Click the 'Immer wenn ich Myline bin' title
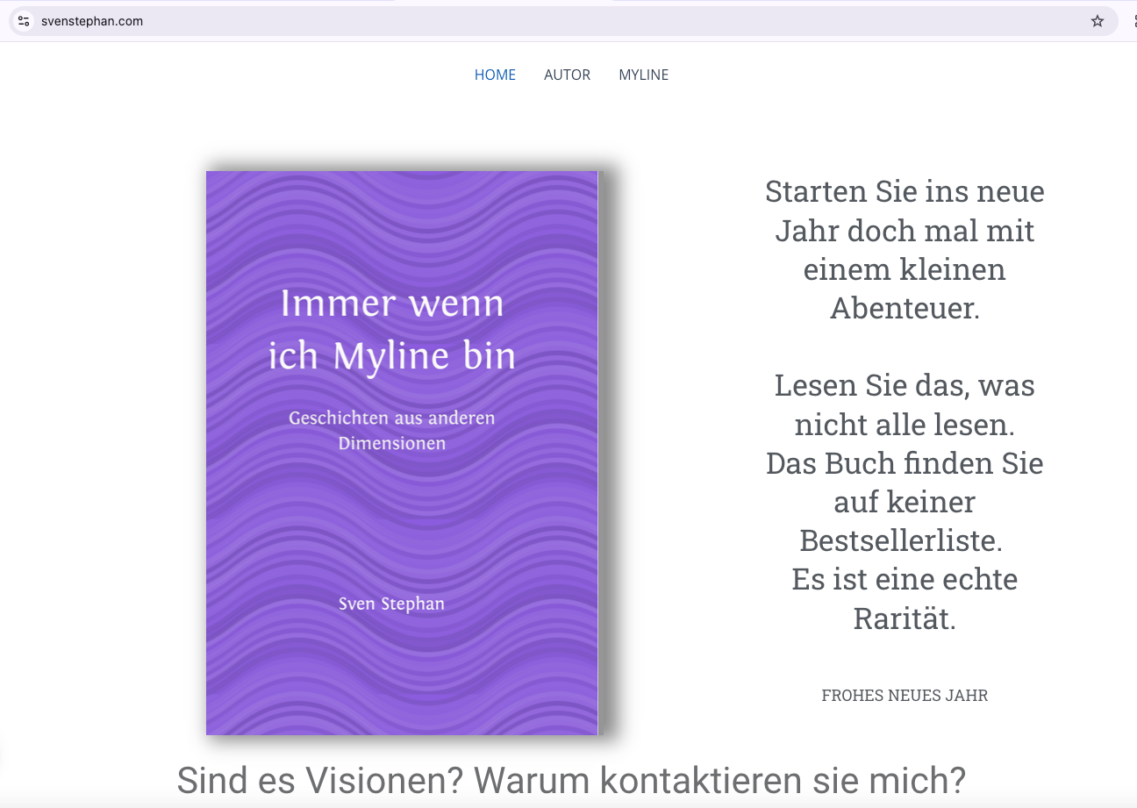Image resolution: width=1137 pixels, height=808 pixels. (392, 330)
